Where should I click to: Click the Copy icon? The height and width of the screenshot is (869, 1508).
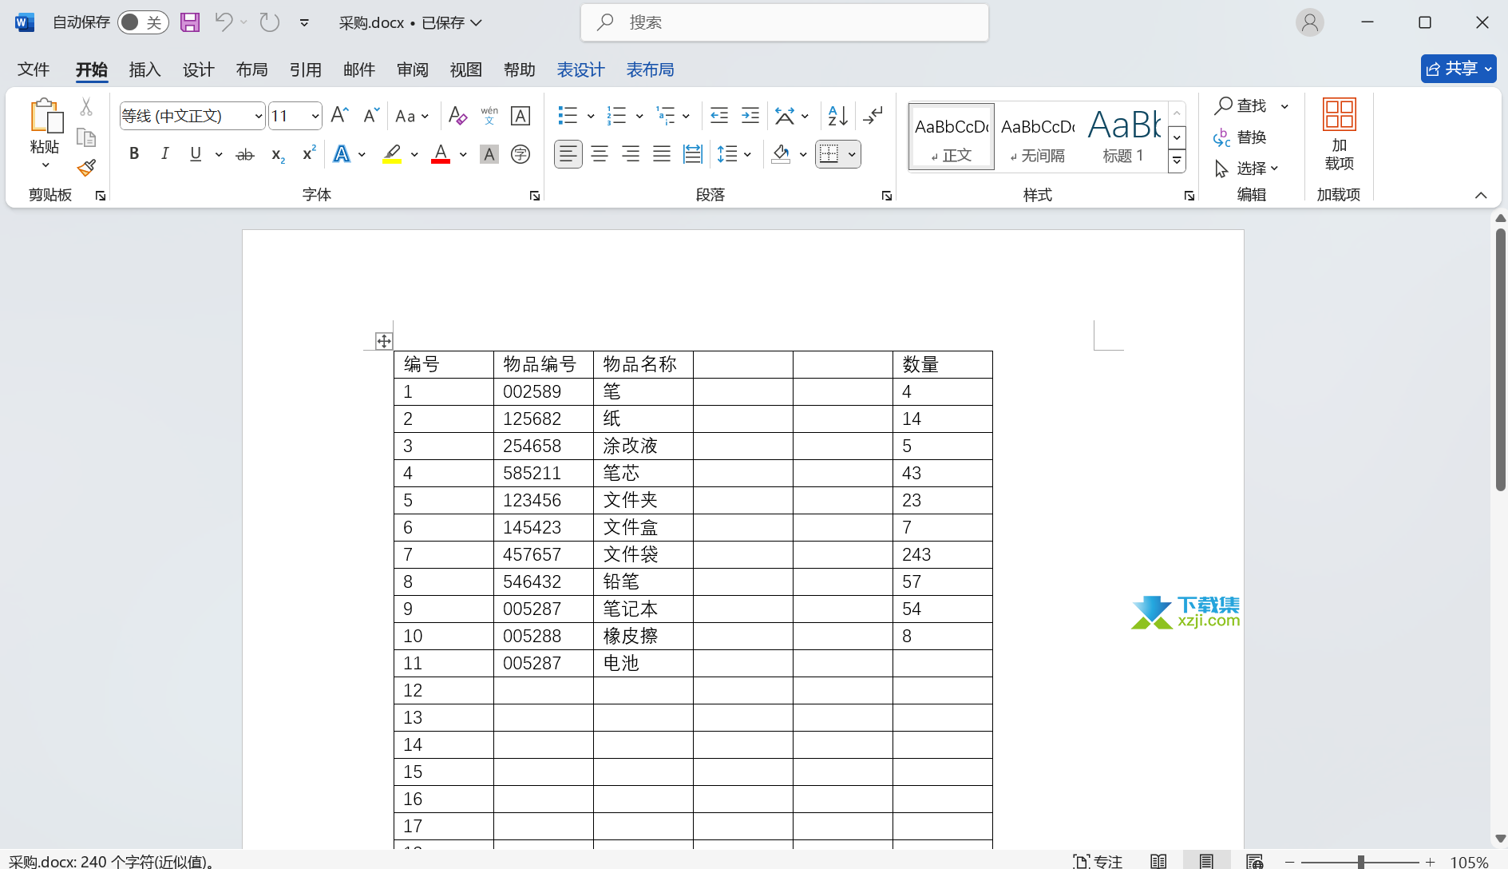(86, 137)
